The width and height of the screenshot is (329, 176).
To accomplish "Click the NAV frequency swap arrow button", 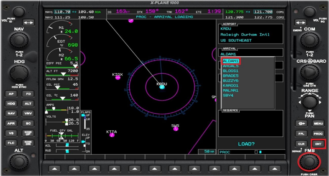I will tap(28, 23).
